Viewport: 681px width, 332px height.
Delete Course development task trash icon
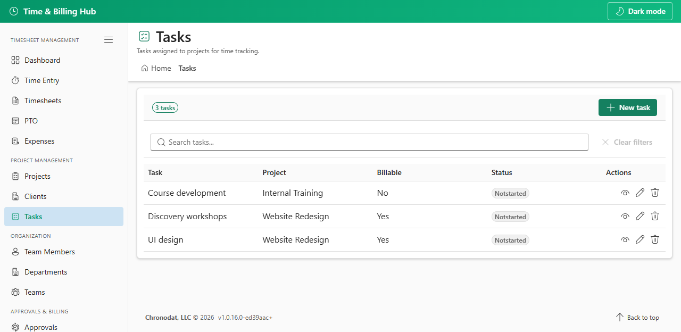[x=655, y=193]
